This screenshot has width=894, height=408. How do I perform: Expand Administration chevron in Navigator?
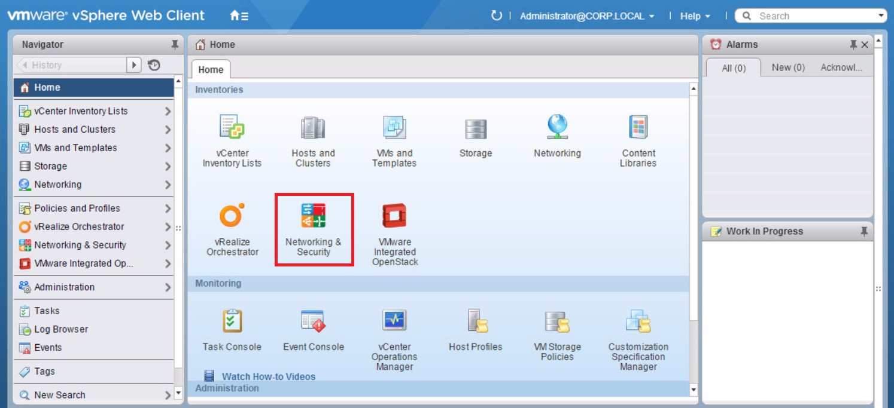coord(168,287)
